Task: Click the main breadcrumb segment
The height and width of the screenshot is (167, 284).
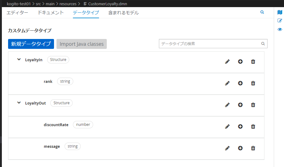Action: [50, 4]
